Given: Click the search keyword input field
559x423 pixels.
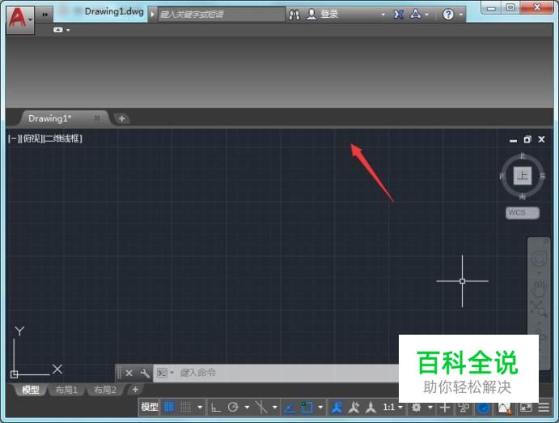Looking at the screenshot, I should pyautogui.click(x=222, y=15).
